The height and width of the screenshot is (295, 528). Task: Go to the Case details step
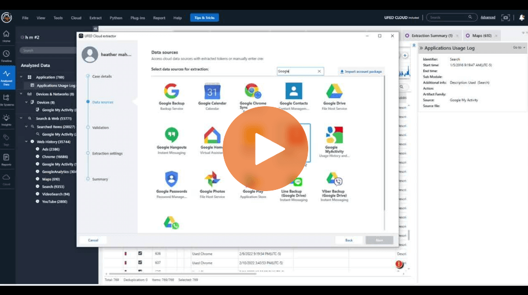(x=102, y=76)
